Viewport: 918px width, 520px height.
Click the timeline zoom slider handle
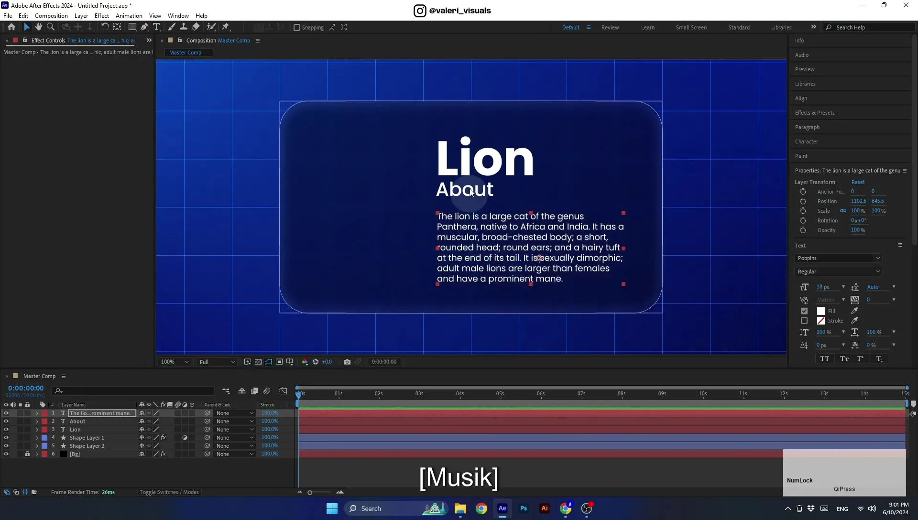(x=310, y=492)
